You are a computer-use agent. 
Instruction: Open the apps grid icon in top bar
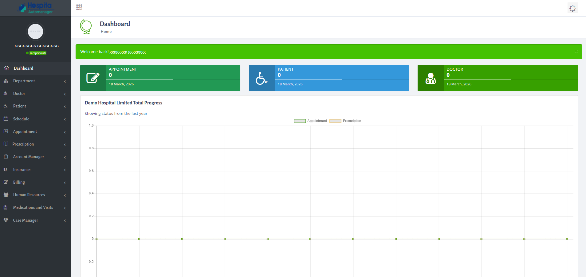coord(79,7)
